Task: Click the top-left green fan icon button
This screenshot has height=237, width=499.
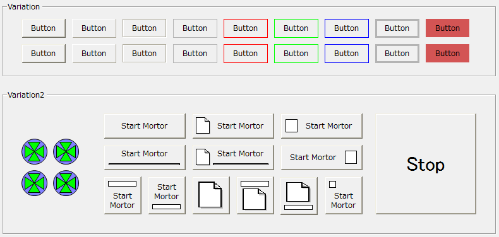Action: tap(34, 151)
